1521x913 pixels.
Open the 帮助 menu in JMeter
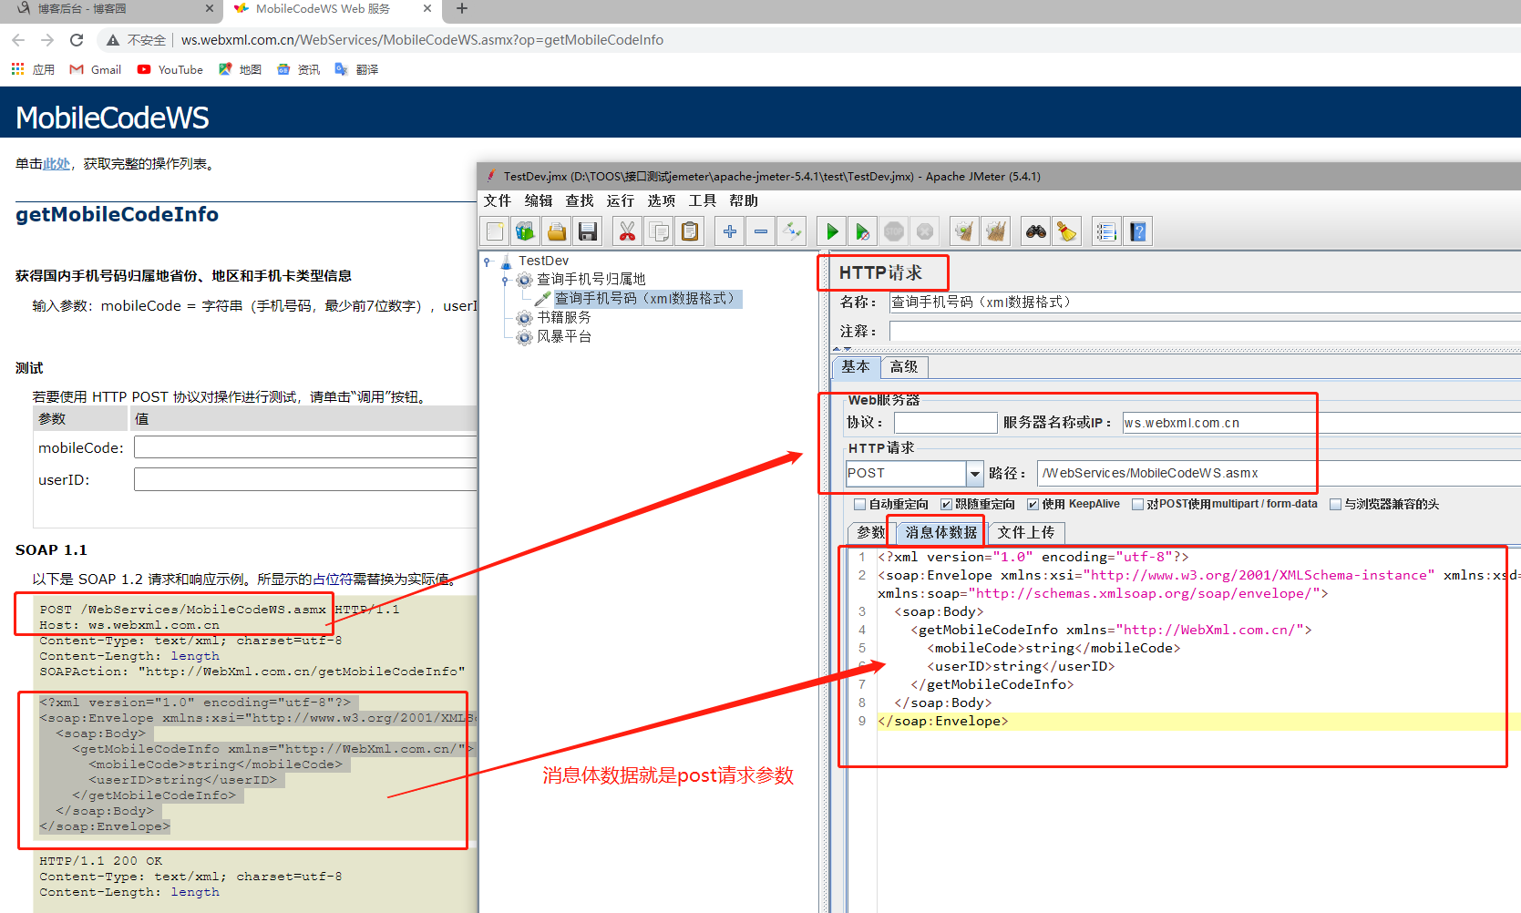744,200
